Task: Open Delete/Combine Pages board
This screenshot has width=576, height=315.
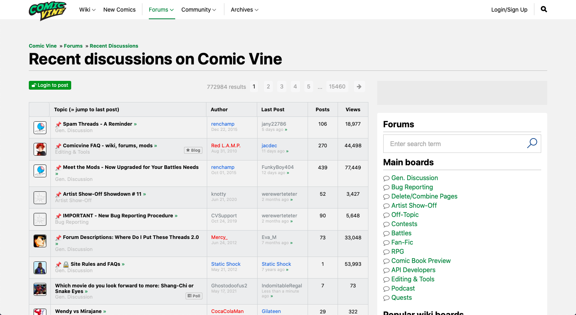Action: pos(424,196)
